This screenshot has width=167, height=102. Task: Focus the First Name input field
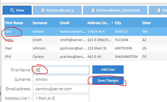click(61, 70)
